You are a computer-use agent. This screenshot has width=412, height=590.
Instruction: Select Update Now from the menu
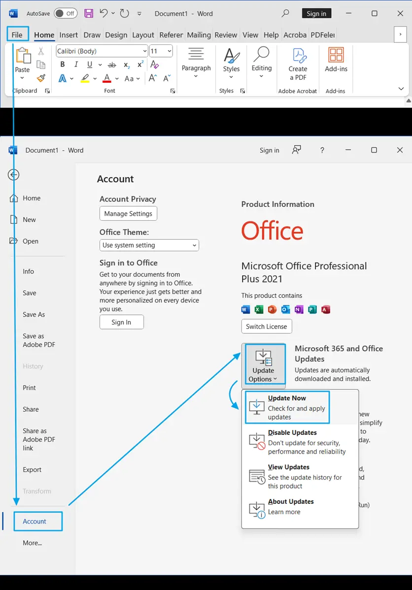coord(287,407)
